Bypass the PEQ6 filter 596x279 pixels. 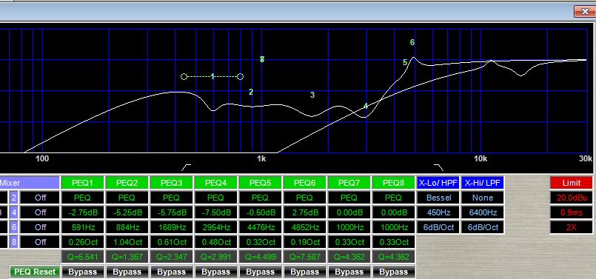[304, 272]
